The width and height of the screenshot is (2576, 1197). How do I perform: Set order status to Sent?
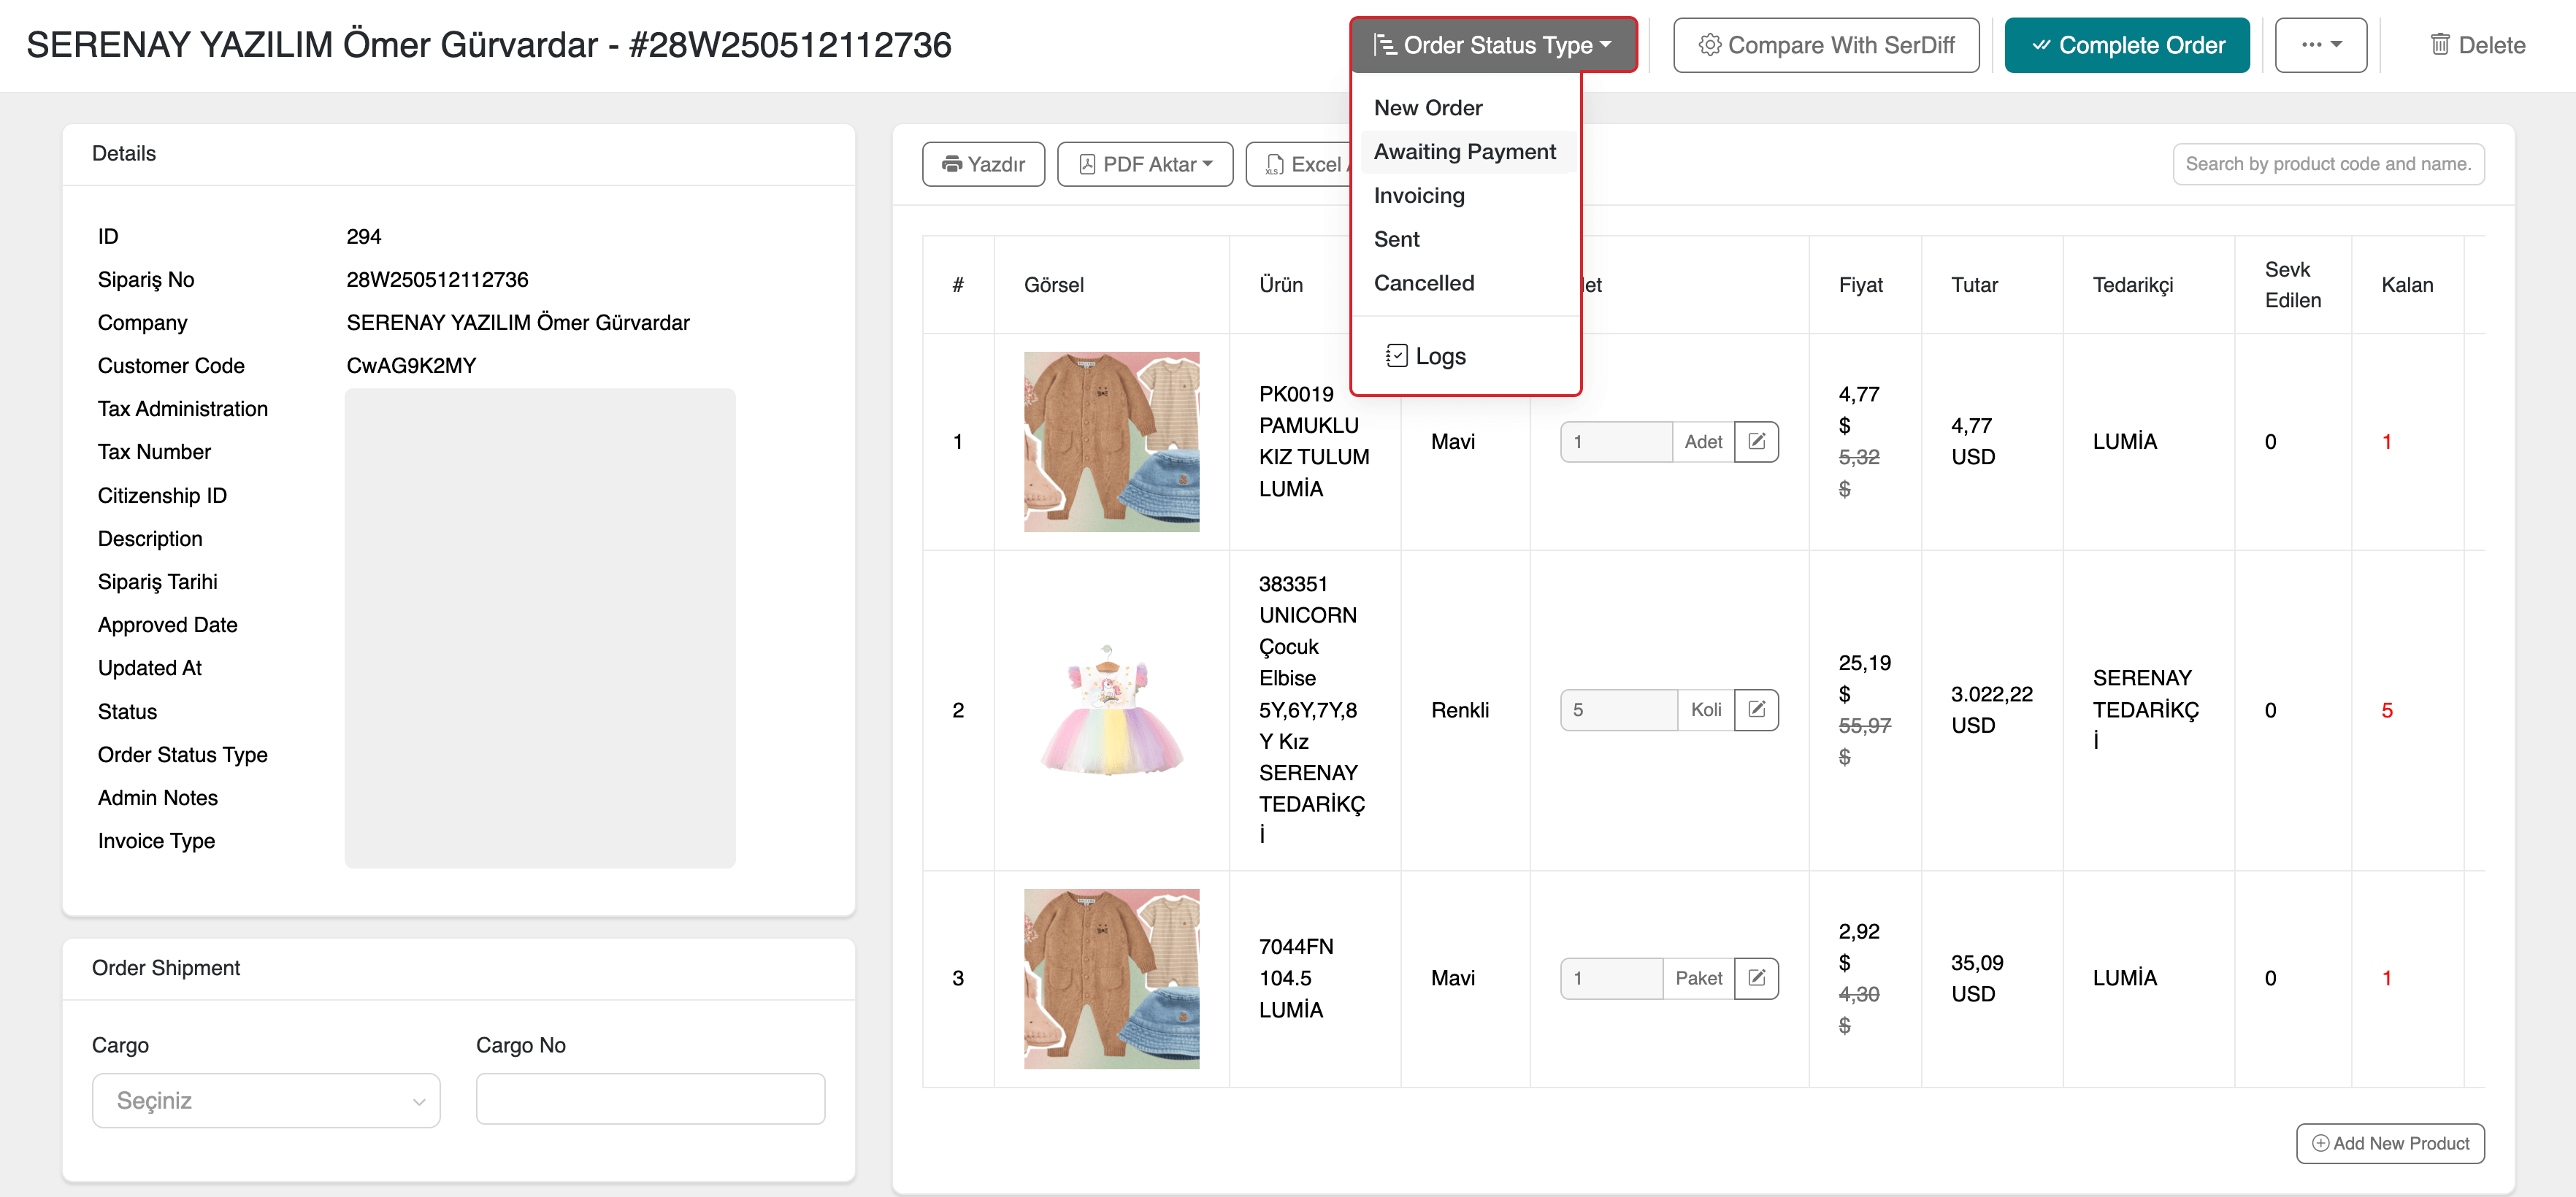[x=1396, y=239]
